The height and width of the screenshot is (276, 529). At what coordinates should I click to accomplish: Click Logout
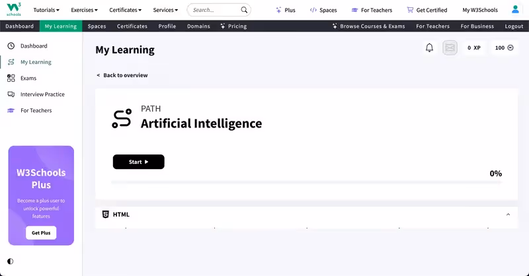[x=514, y=26]
